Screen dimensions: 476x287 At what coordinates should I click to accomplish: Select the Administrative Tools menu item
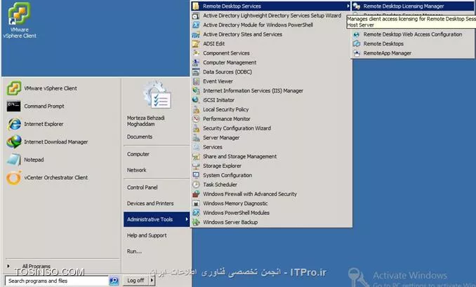click(x=157, y=219)
